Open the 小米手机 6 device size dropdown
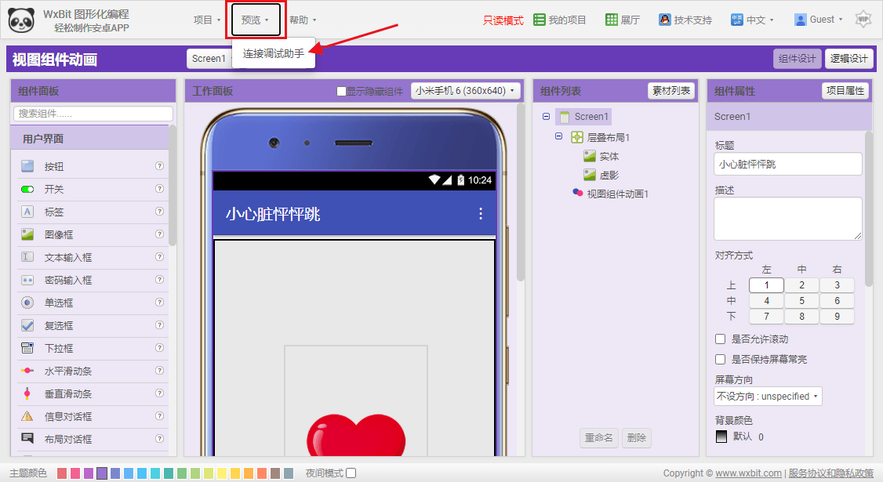 pos(465,91)
